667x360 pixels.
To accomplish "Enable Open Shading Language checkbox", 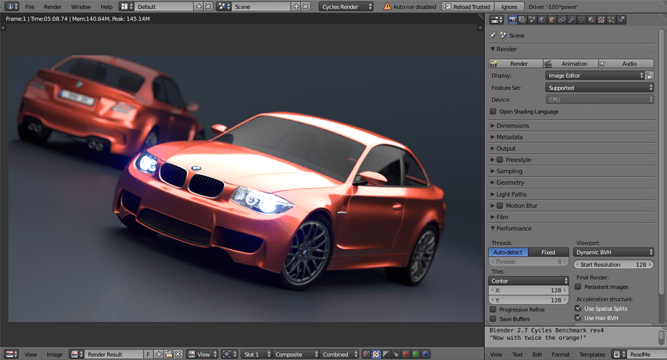I will [x=493, y=112].
